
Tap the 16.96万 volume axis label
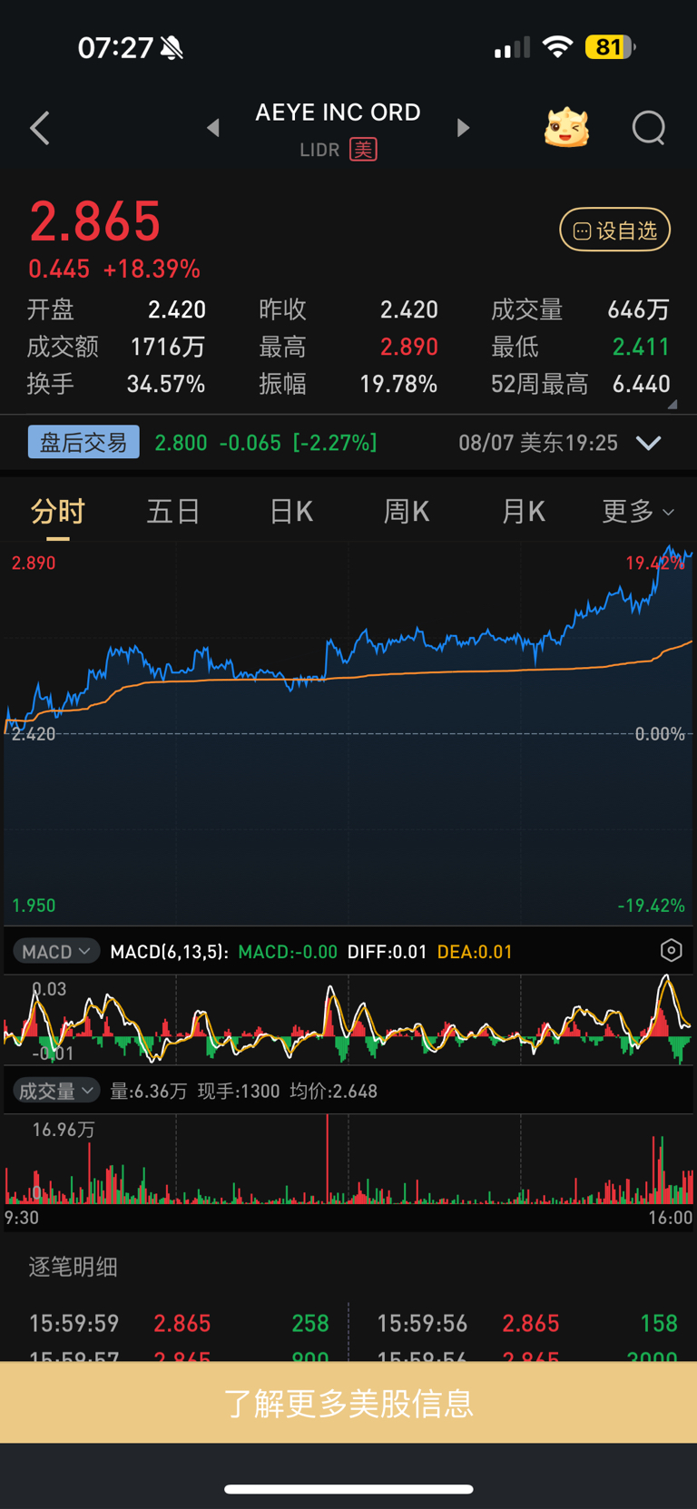click(x=64, y=1129)
